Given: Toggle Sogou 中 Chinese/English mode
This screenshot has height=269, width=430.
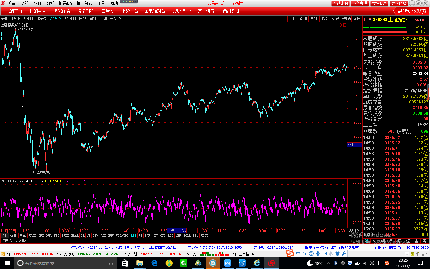Looking at the screenshot, I should pyautogui.click(x=298, y=253).
